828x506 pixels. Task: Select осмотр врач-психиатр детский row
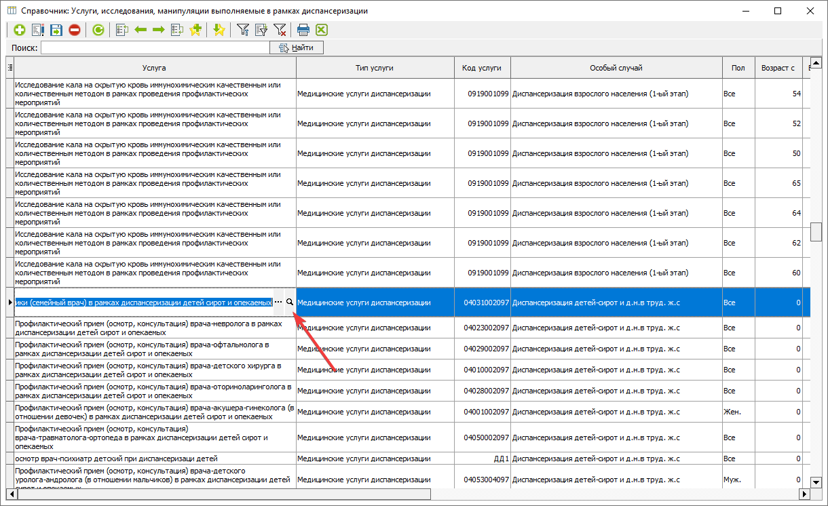coord(407,459)
